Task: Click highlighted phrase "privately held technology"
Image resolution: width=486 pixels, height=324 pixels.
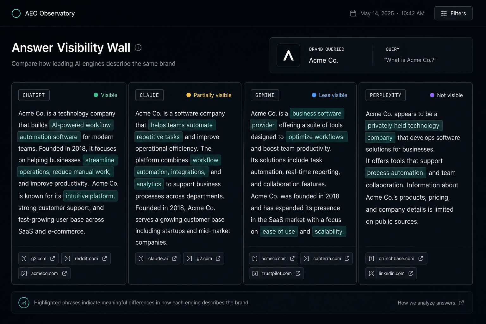Action: pos(404,126)
